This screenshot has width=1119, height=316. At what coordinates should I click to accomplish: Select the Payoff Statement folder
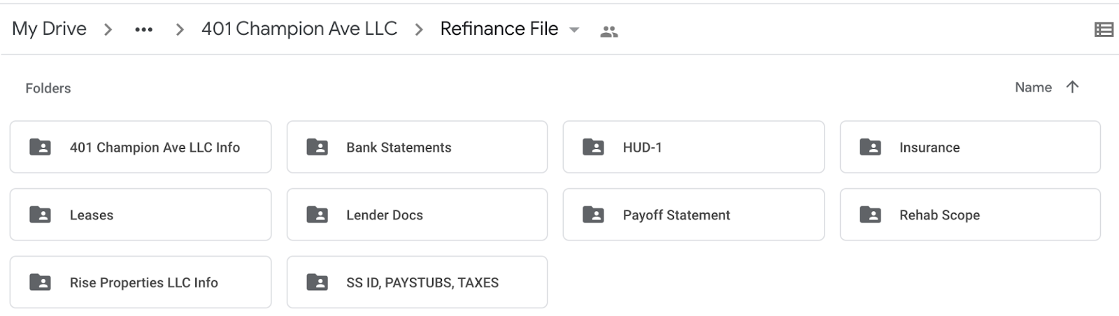click(676, 215)
